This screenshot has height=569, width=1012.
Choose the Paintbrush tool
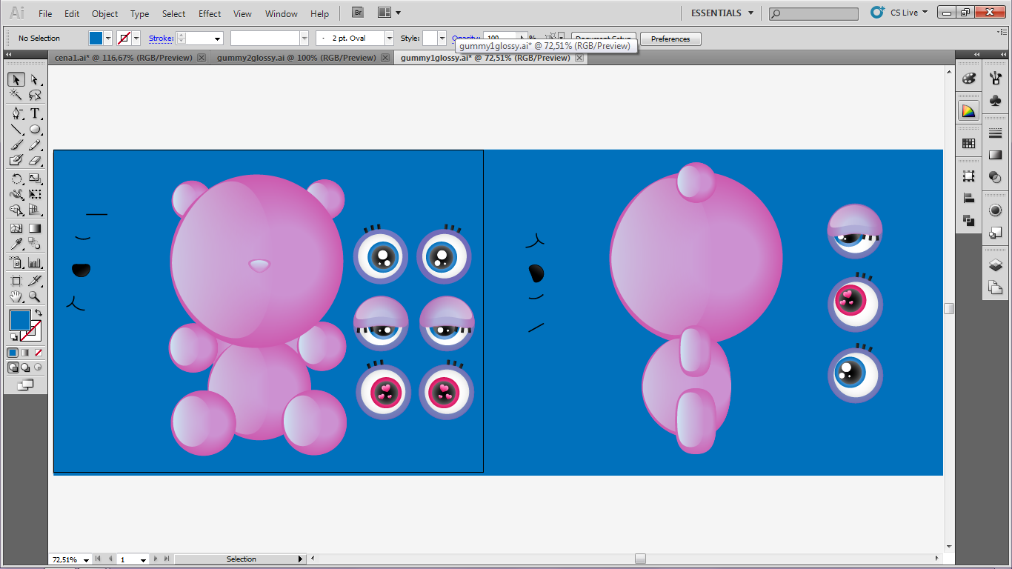click(16, 145)
